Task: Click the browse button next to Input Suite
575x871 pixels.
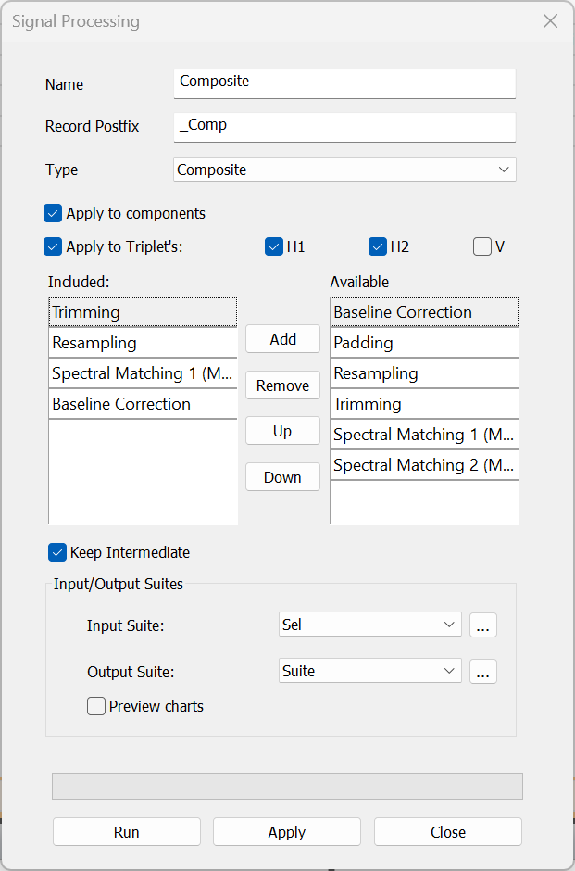Action: pos(482,625)
